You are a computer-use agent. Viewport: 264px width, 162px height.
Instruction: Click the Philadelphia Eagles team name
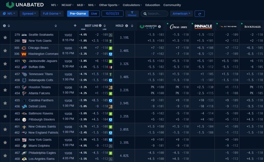[42, 153]
